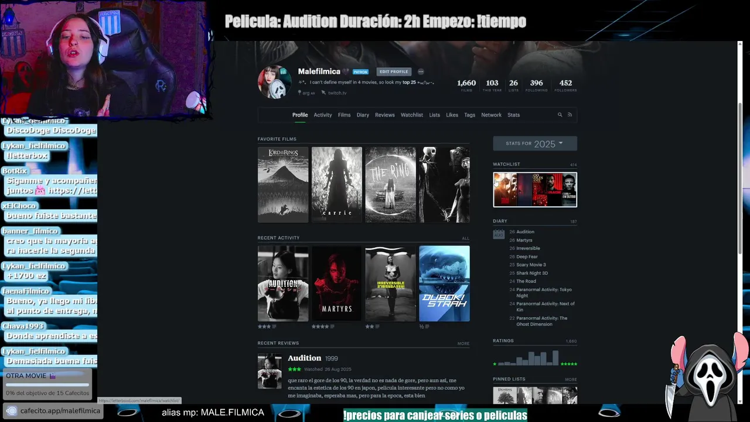Image resolution: width=750 pixels, height=422 pixels.
Task: Open the Irreversible diary entry
Action: tap(528, 249)
